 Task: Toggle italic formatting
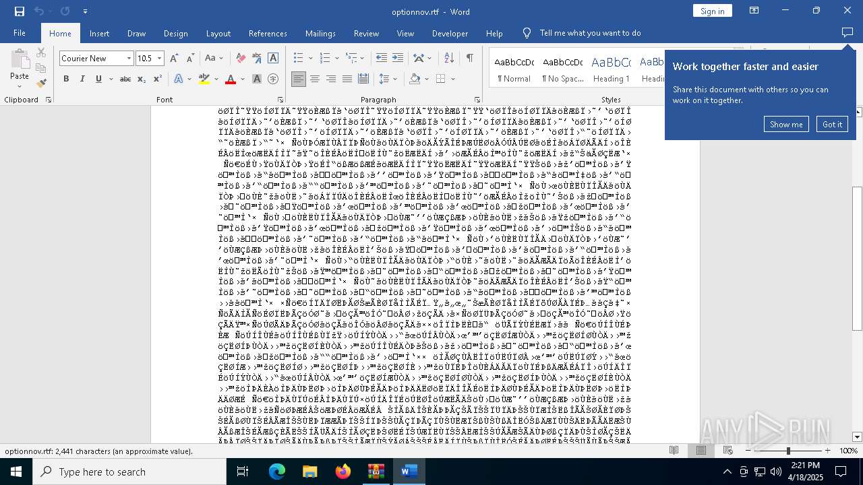(82, 79)
